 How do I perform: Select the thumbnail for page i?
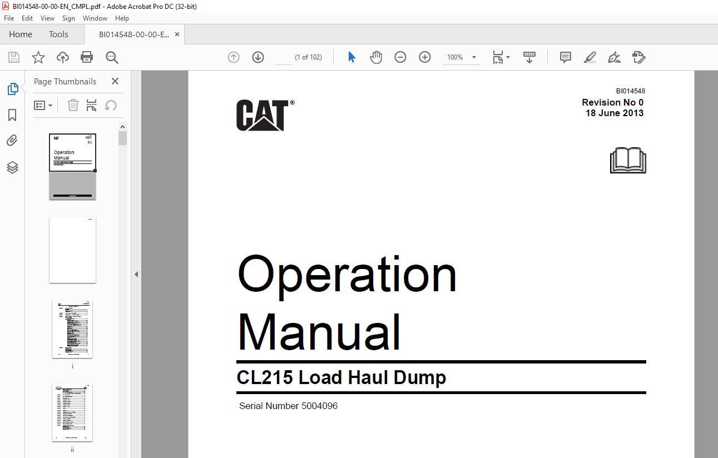click(x=72, y=330)
